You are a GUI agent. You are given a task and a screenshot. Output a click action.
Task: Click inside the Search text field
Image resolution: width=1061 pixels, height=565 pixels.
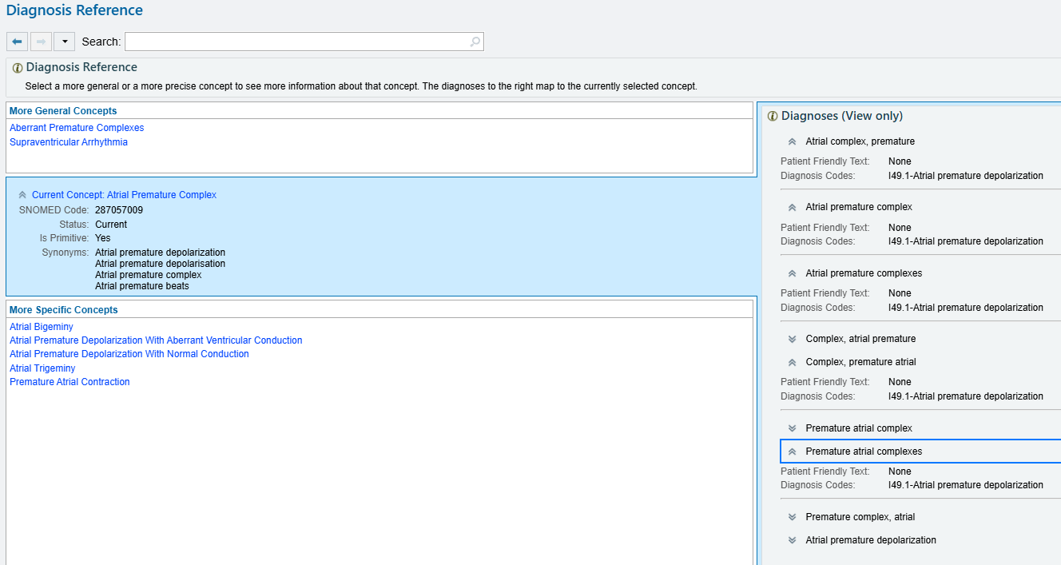coord(296,42)
